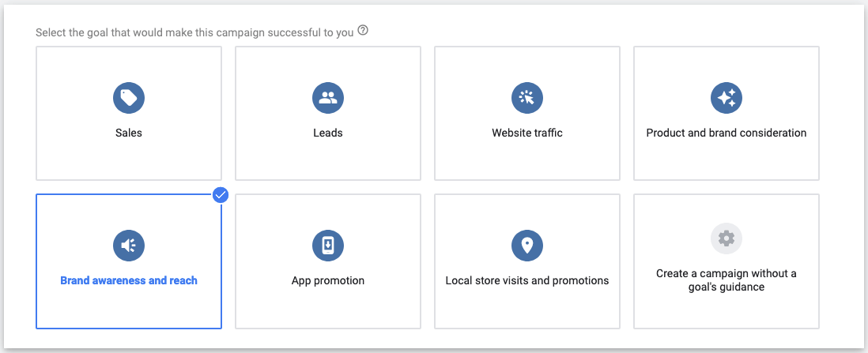Select the Website traffic text label
Image resolution: width=868 pixels, height=353 pixels.
[527, 133]
